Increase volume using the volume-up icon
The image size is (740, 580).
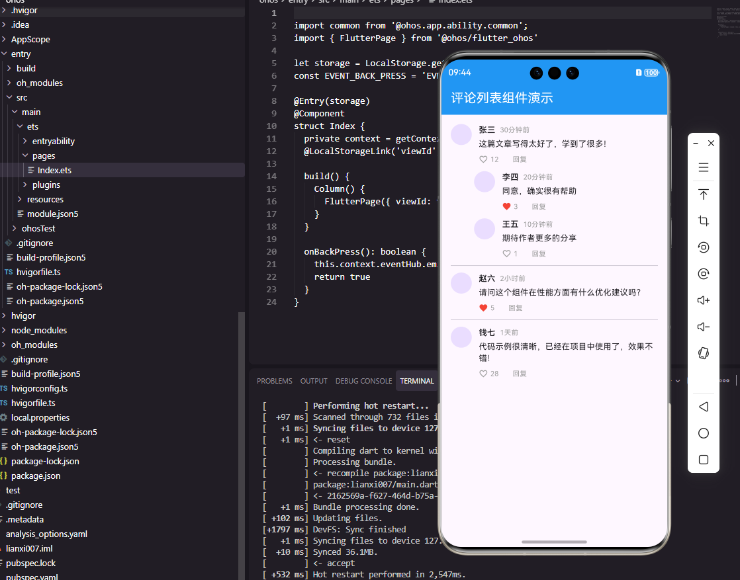tap(703, 300)
